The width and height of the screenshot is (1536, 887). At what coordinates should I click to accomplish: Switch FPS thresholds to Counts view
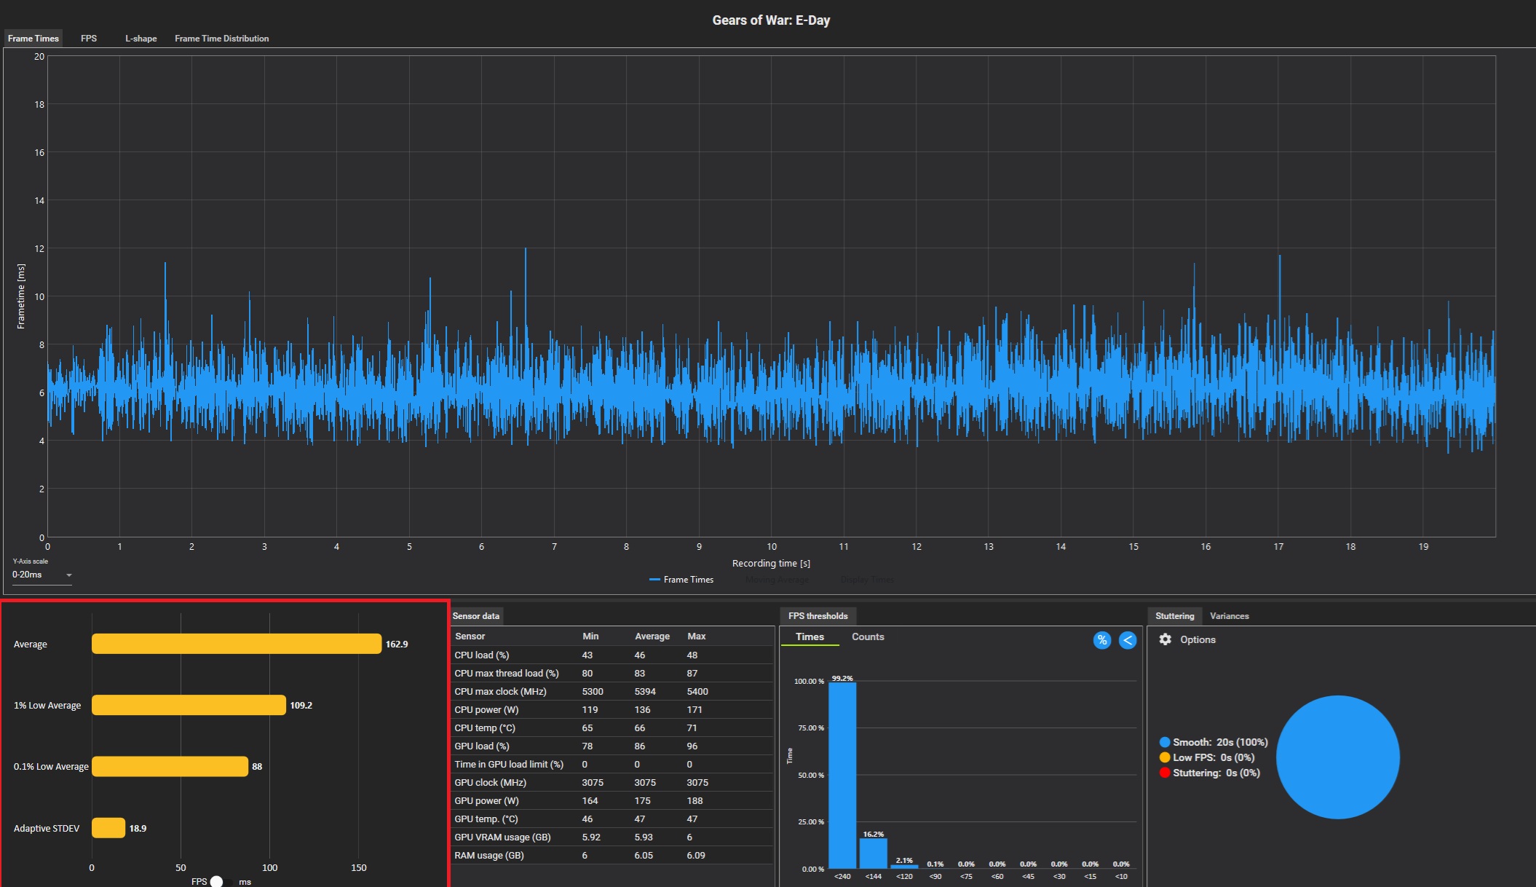coord(868,636)
